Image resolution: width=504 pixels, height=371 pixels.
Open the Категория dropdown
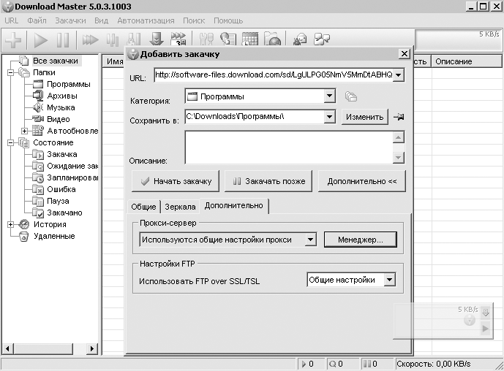click(329, 96)
